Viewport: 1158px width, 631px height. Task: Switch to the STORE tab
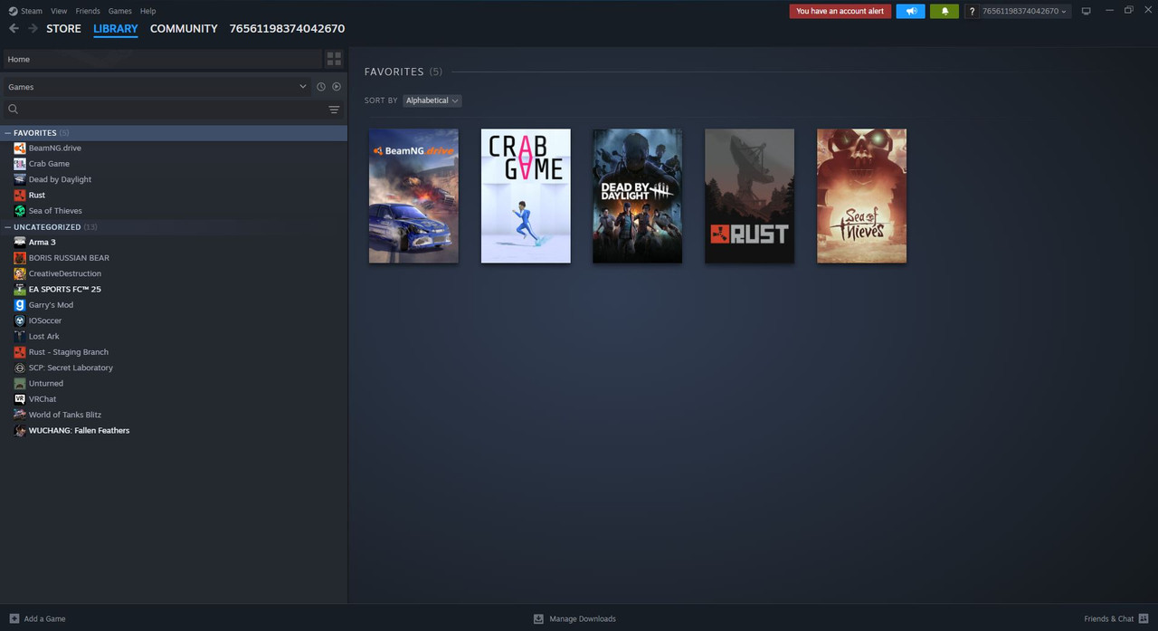coord(63,29)
